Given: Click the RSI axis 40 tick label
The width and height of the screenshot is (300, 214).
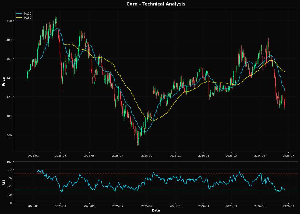Looking at the screenshot, I should point(10,186).
